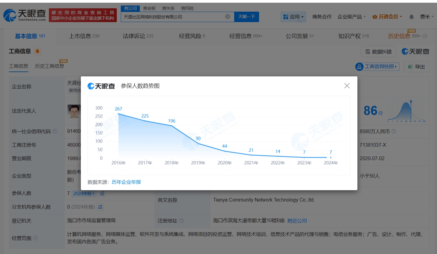437x254 pixels.
Task: Click the 天眼一下 search button
Action: [x=246, y=17]
